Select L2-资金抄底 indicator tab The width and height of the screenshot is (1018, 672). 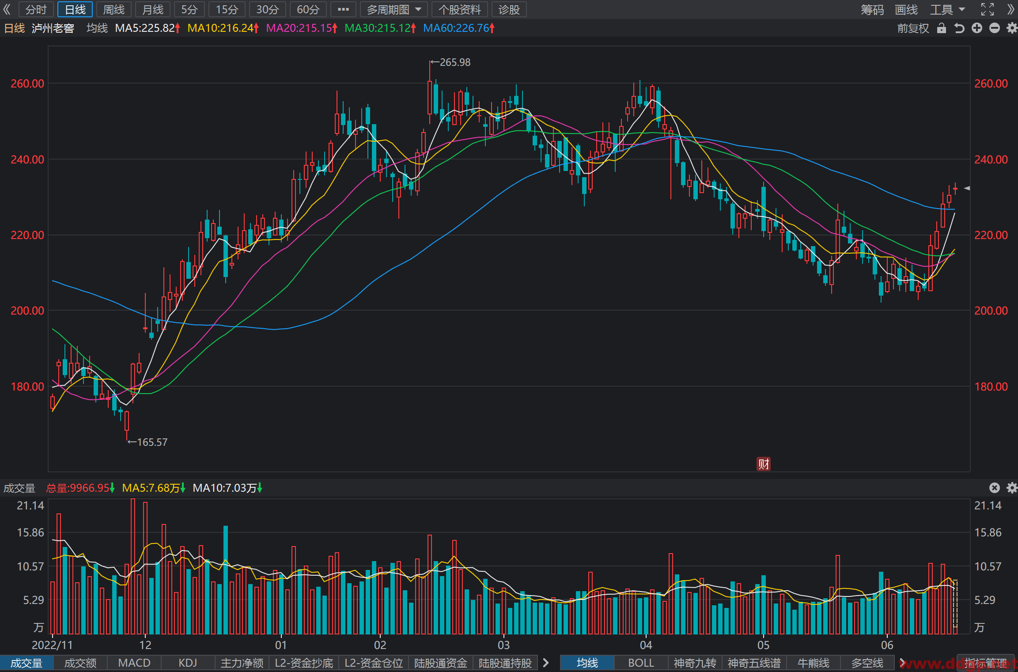(304, 663)
